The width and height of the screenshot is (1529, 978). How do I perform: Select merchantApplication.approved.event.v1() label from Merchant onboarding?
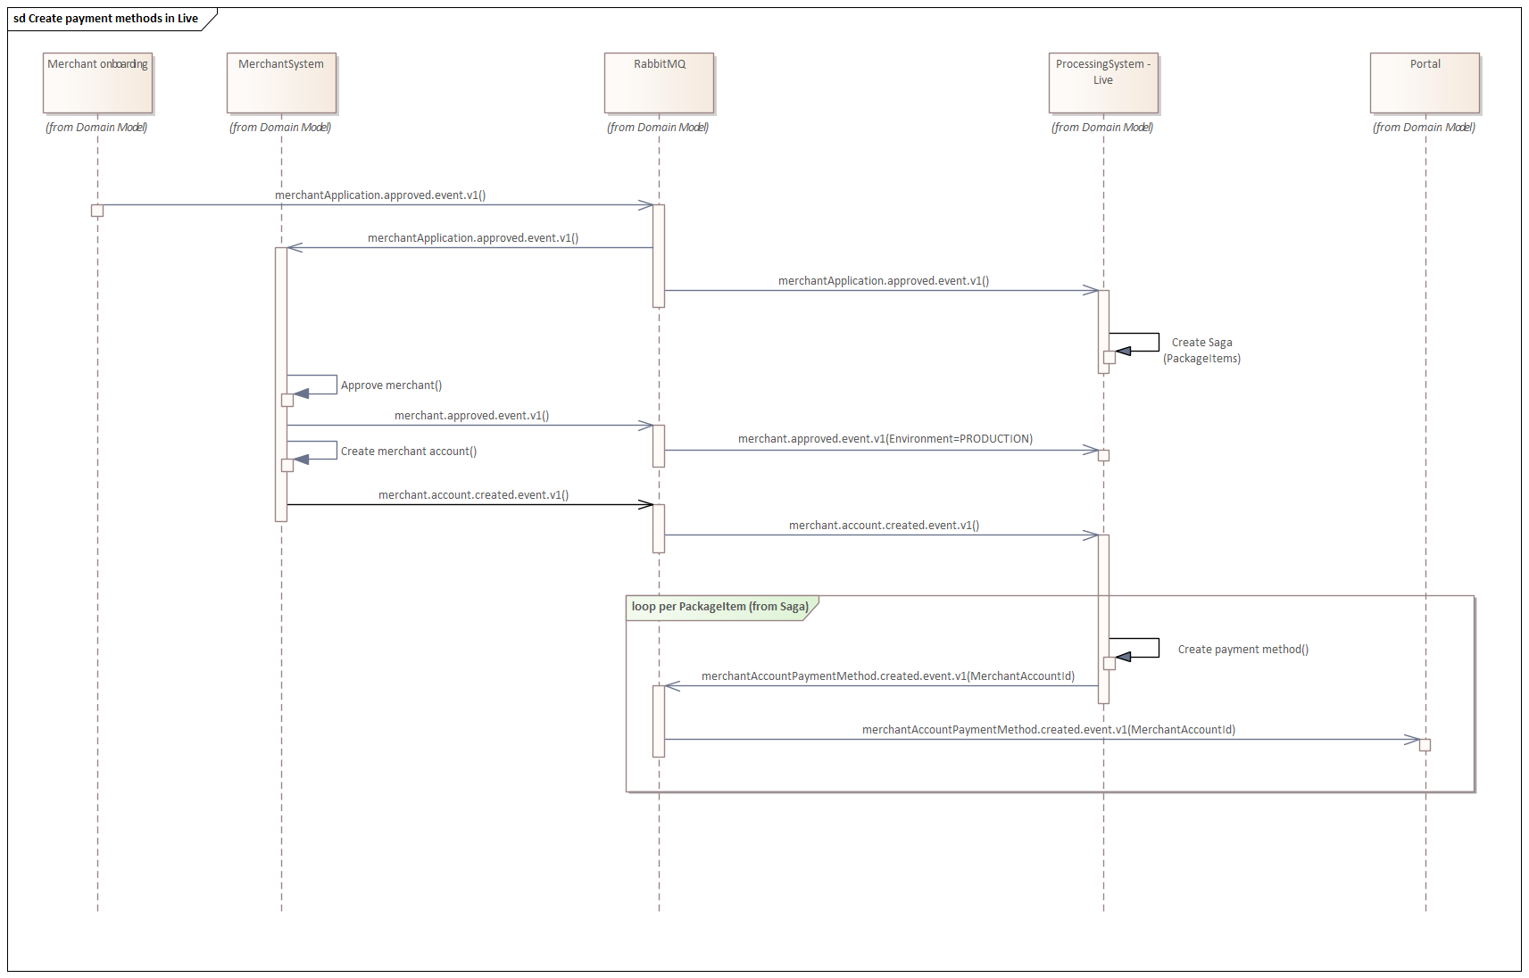pos(380,195)
